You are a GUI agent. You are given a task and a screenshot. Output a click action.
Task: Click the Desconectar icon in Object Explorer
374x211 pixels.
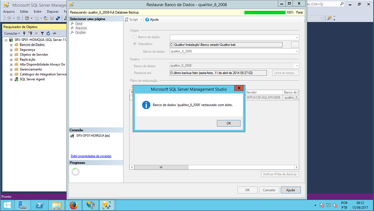click(31, 33)
